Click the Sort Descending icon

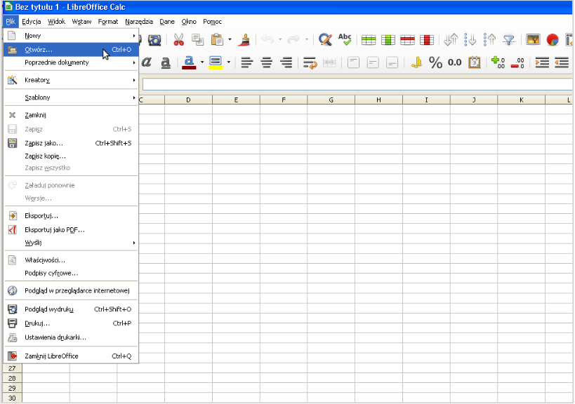click(x=489, y=39)
